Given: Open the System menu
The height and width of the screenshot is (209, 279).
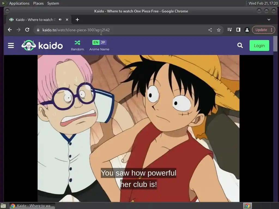Looking at the screenshot, I should coord(53,3).
